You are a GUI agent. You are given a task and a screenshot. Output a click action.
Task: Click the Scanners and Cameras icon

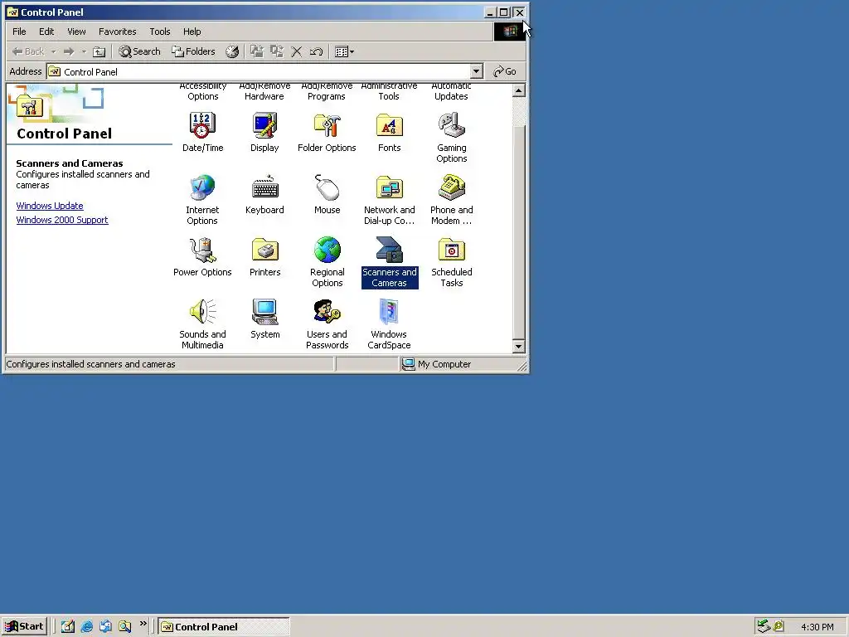[x=390, y=250]
